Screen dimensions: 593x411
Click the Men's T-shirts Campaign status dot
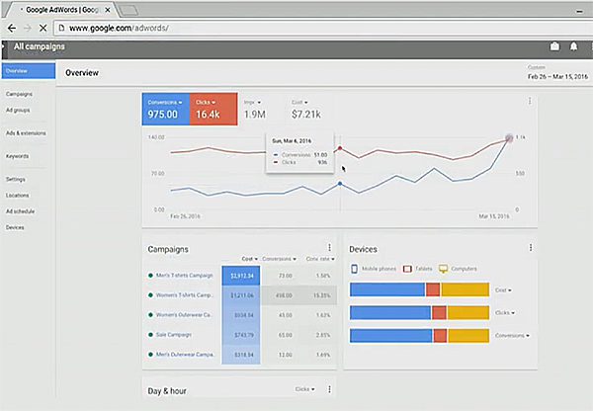(x=150, y=276)
